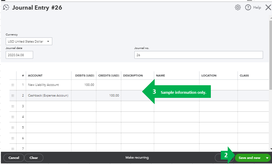
Task: Click the Help question mark icon
Action: pos(248,7)
